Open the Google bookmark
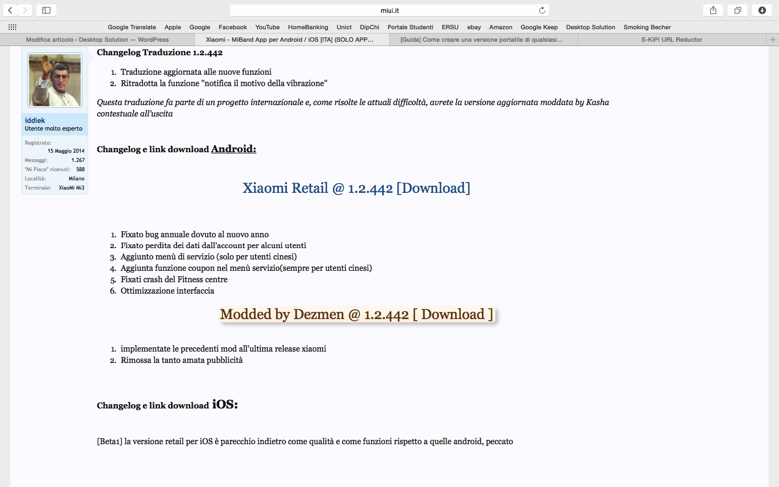This screenshot has height=487, width=779. click(200, 27)
